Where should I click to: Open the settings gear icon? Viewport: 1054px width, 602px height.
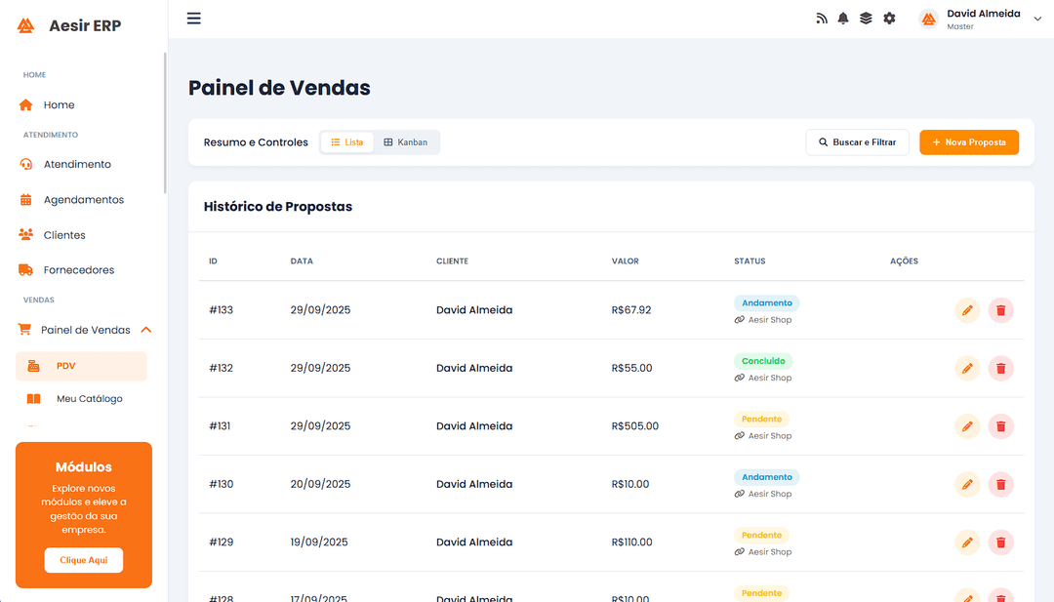coord(889,19)
